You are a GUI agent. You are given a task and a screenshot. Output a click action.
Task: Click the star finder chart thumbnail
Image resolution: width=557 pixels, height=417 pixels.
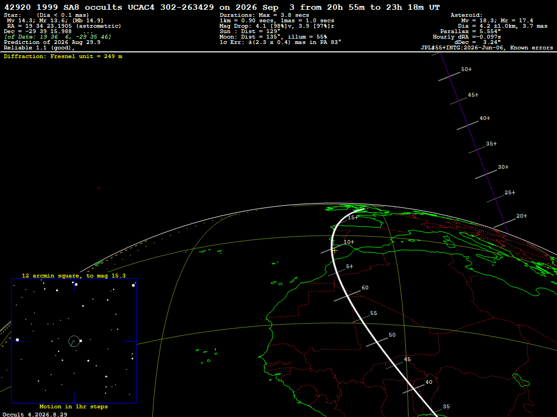pos(74,341)
